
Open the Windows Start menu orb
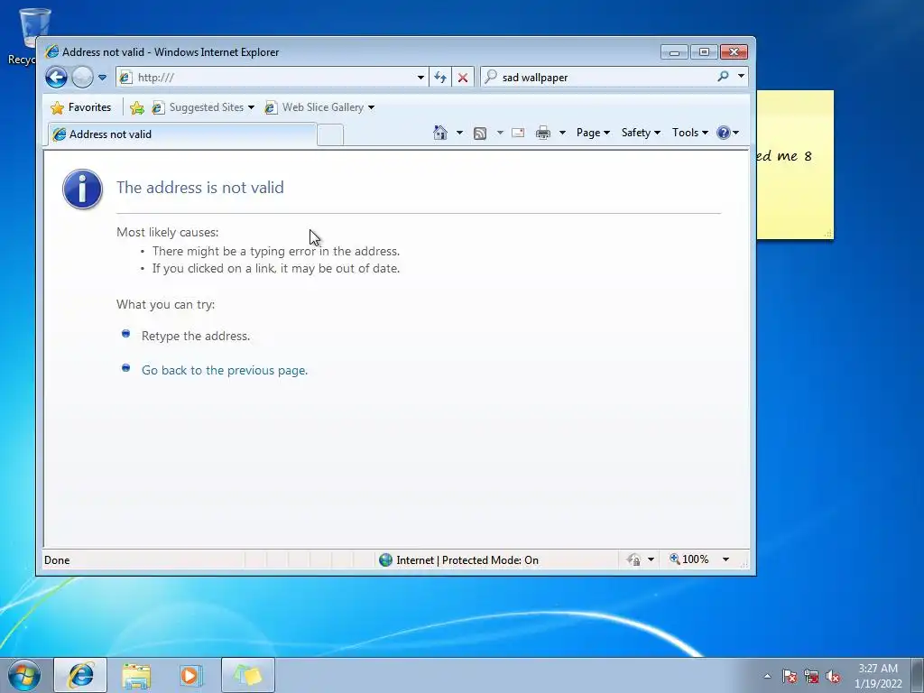coord(24,675)
